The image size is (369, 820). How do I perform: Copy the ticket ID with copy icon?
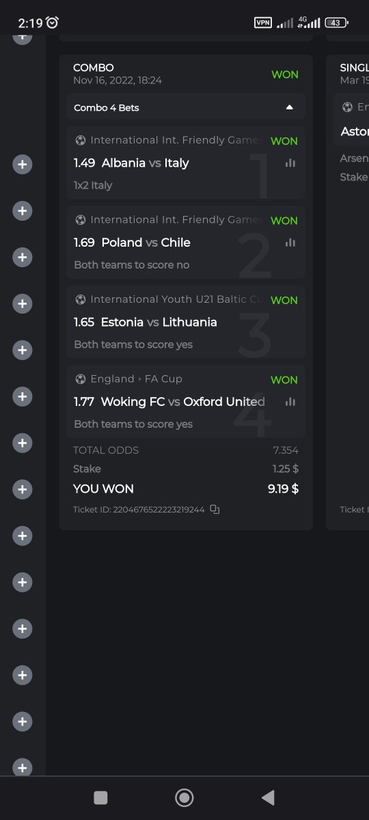tap(215, 509)
